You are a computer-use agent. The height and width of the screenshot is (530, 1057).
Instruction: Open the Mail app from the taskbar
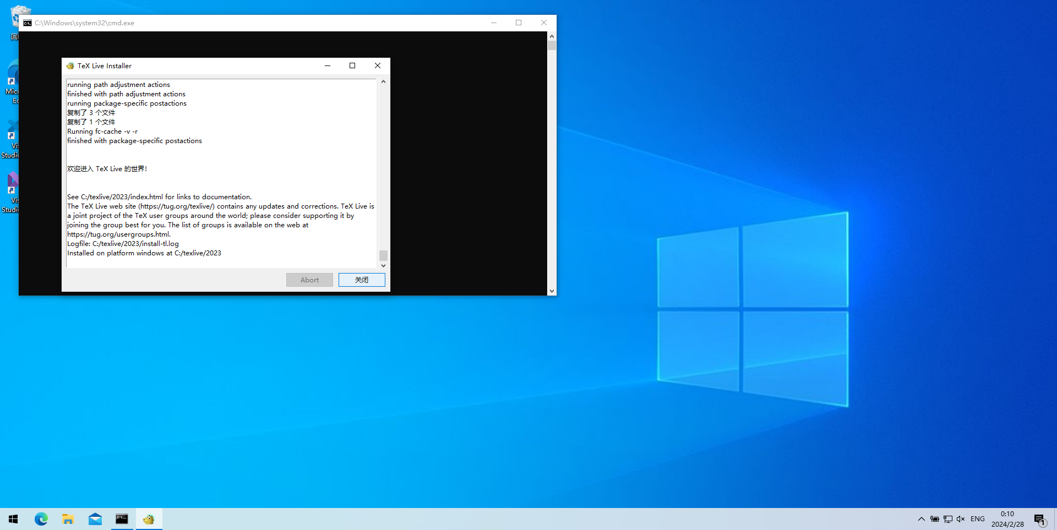tap(95, 519)
